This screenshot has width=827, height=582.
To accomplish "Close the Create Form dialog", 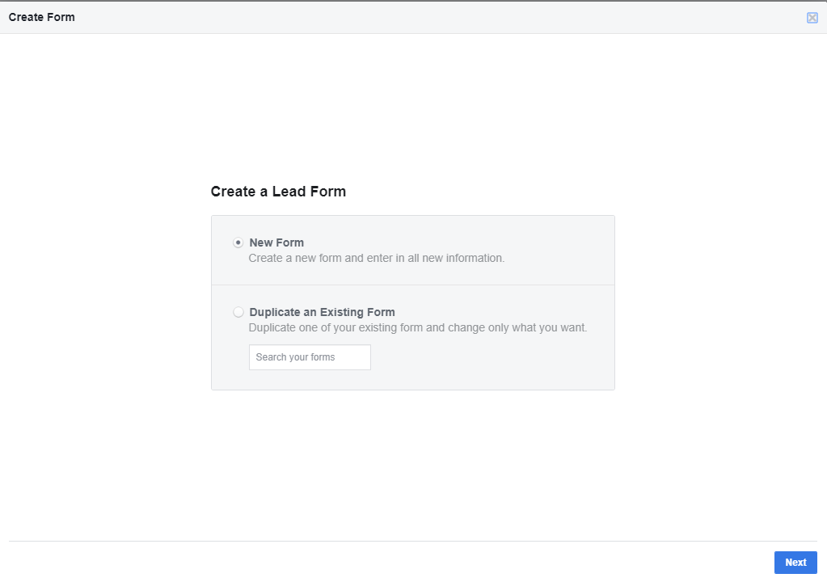I will 812,18.
